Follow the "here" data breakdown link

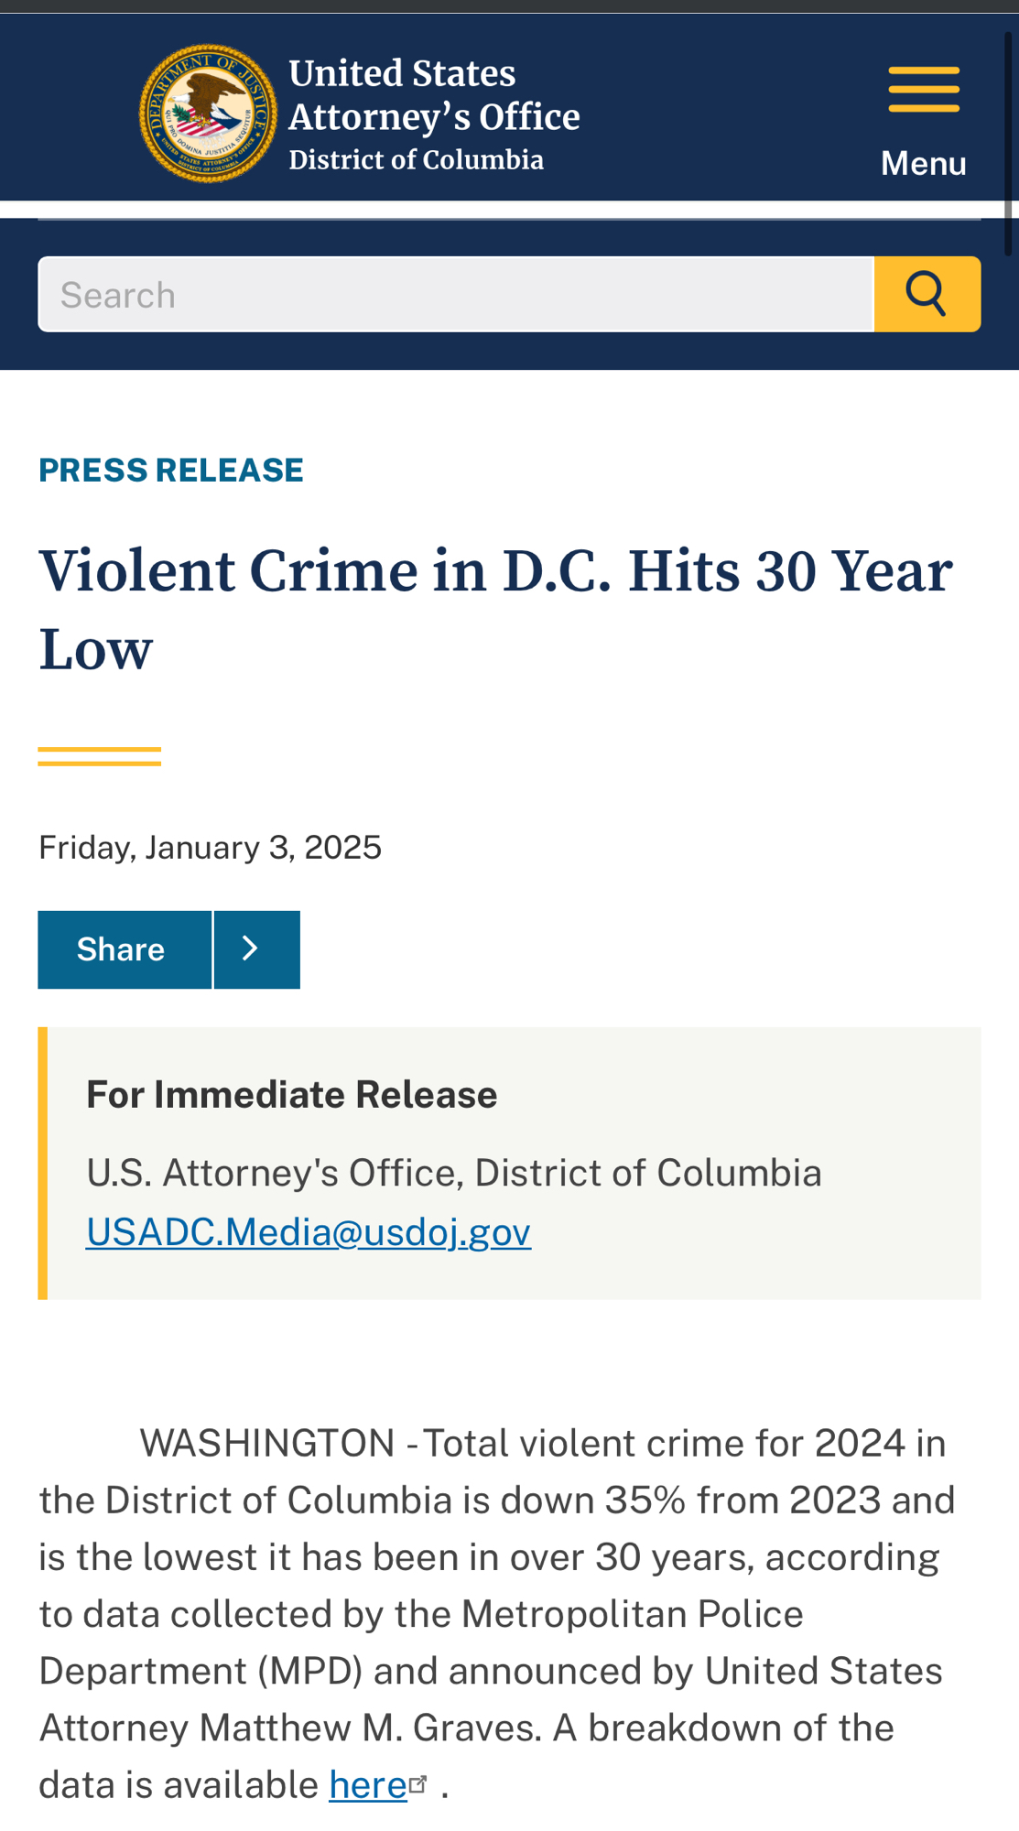(x=368, y=1785)
